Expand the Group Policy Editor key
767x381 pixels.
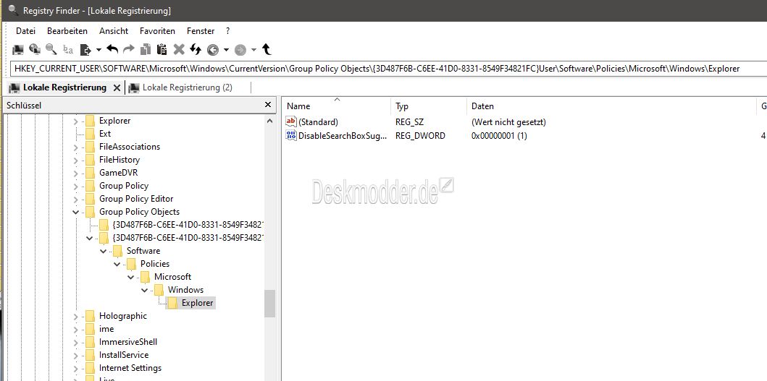75,200
